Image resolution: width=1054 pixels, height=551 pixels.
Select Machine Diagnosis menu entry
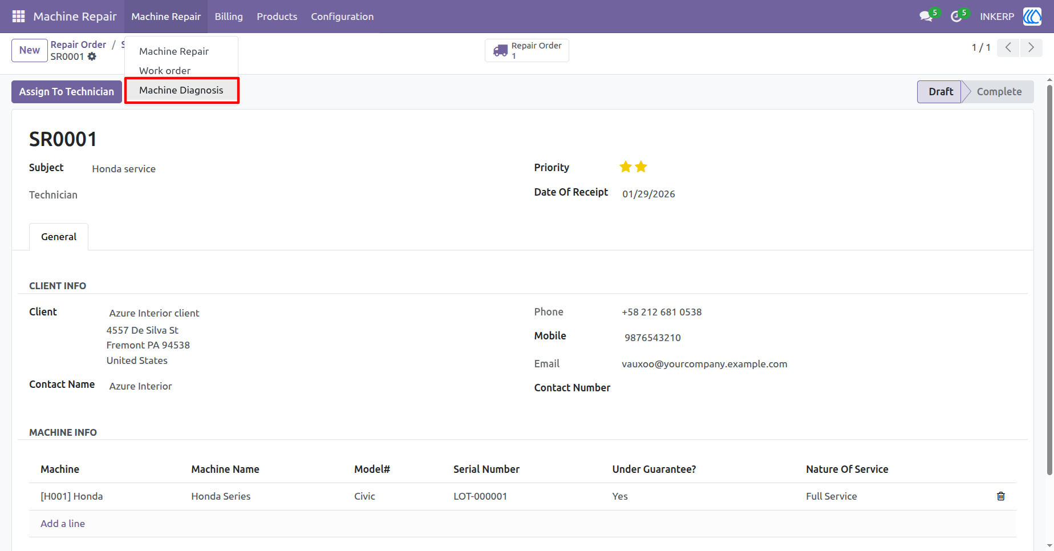[181, 90]
